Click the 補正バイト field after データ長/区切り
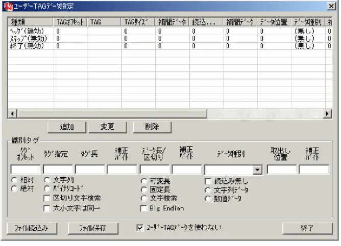This screenshot has height=246, width=341. (x=187, y=170)
